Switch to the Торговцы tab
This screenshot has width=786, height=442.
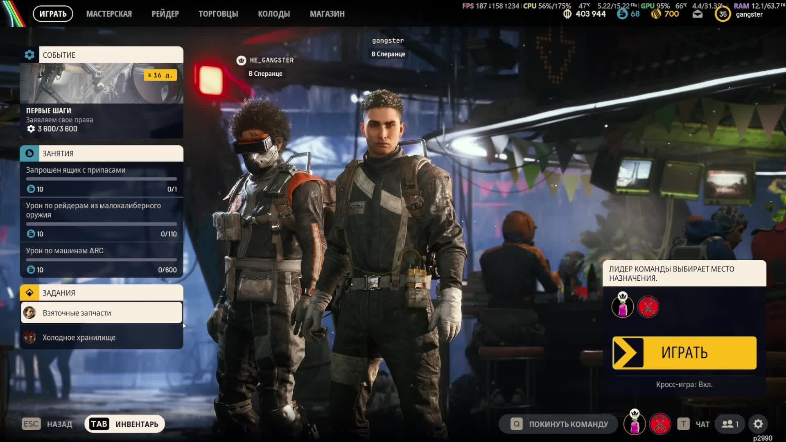click(x=218, y=14)
